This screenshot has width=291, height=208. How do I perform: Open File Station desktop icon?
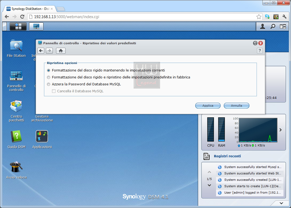click(16, 48)
